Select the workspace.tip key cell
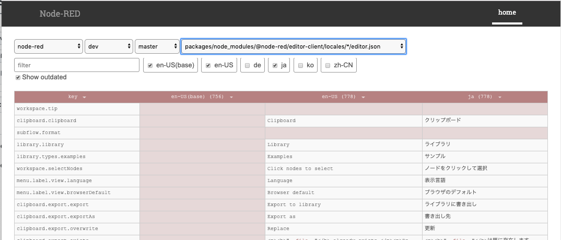This screenshot has height=240, width=561. 77,109
